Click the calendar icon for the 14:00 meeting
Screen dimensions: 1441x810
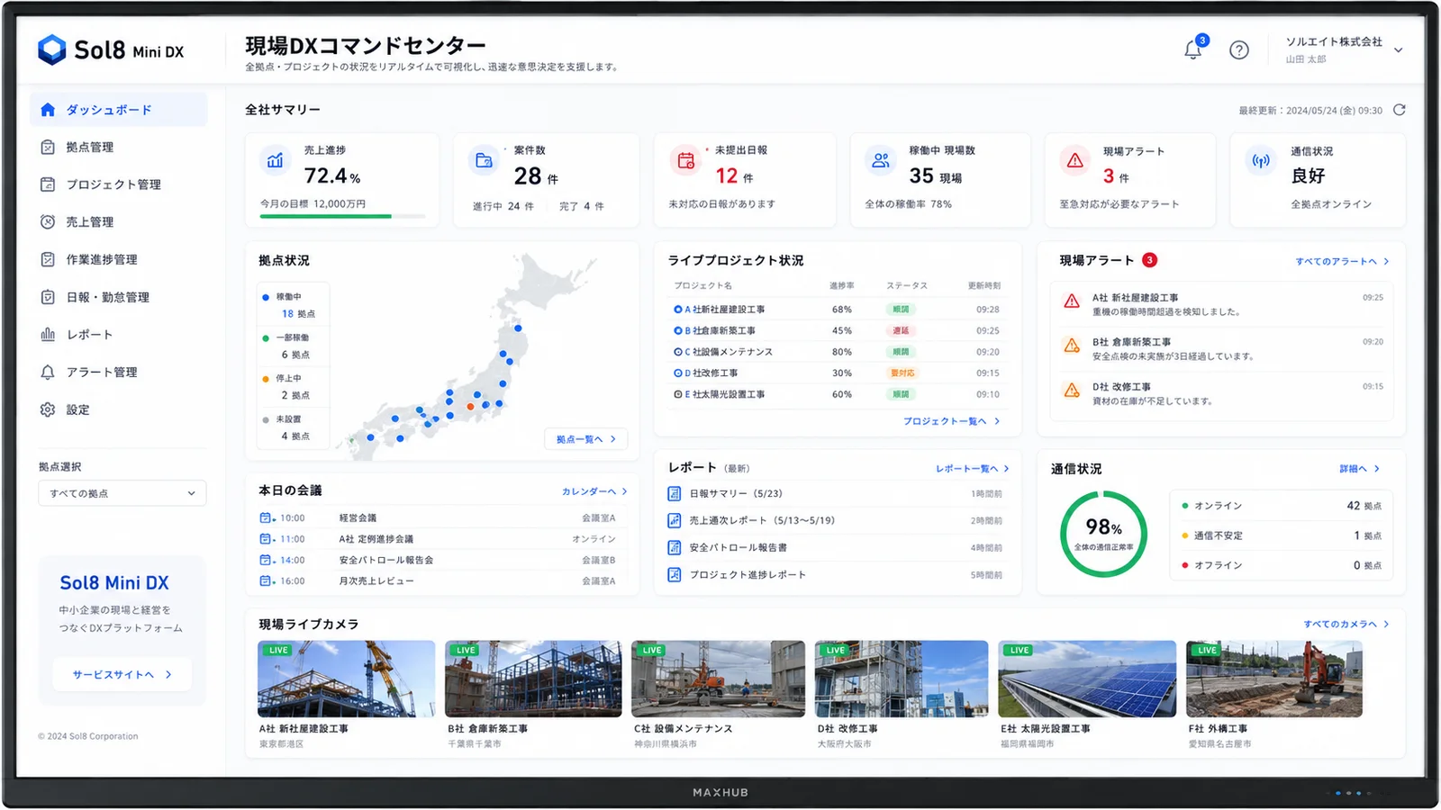tap(267, 560)
